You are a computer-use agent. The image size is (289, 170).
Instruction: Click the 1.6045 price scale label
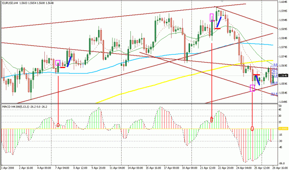pyautogui.click(x=283, y=2)
